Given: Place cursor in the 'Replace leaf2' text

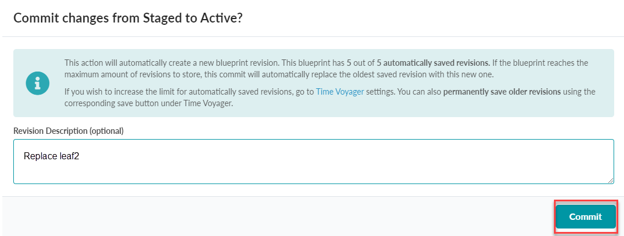Looking at the screenshot, I should tap(51, 156).
